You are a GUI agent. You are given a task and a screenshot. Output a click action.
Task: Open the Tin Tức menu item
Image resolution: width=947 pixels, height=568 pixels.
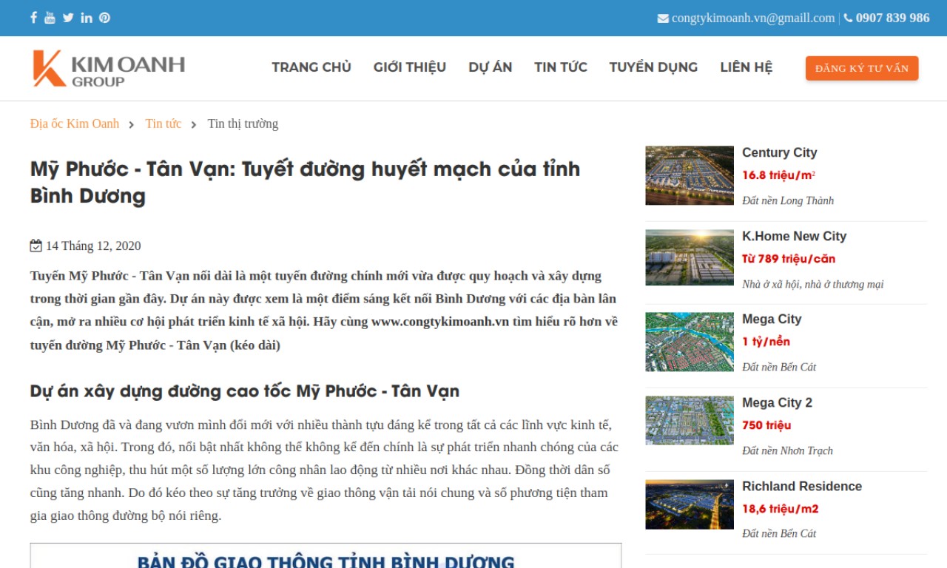click(561, 67)
